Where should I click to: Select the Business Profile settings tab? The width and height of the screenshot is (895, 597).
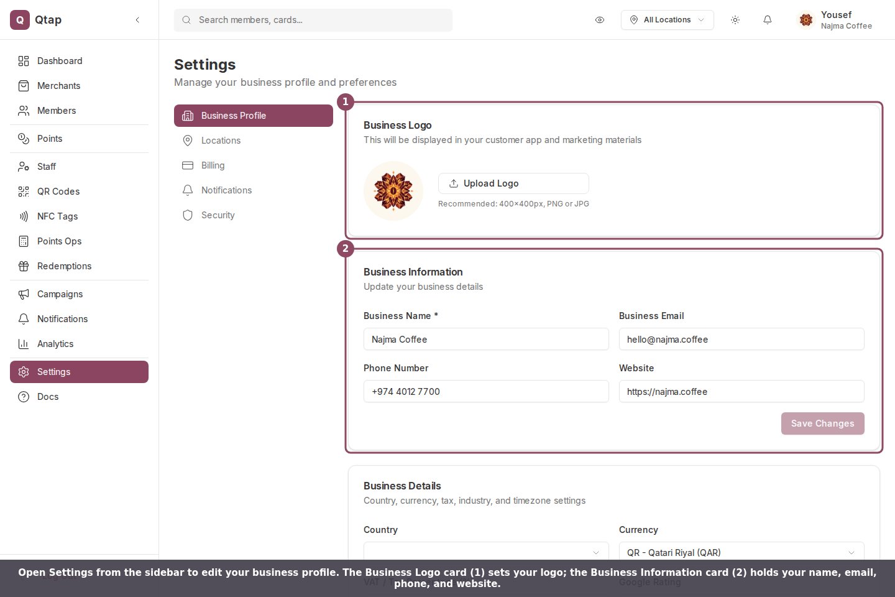pos(254,116)
